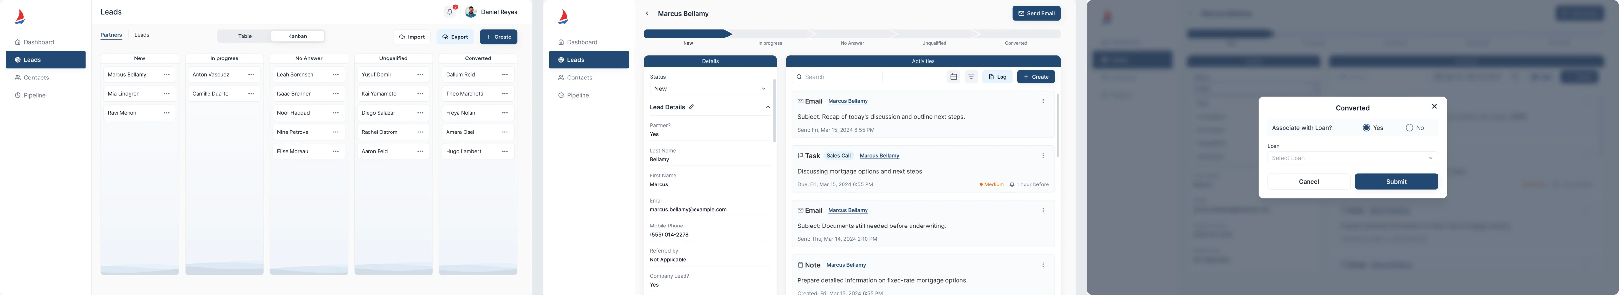1619x295 pixels.
Task: Open Pipeline in the lead detail sidebar
Action: pos(589,95)
